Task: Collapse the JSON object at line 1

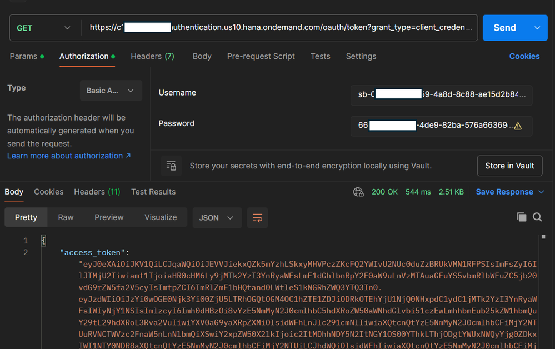Action: pyautogui.click(x=43, y=241)
